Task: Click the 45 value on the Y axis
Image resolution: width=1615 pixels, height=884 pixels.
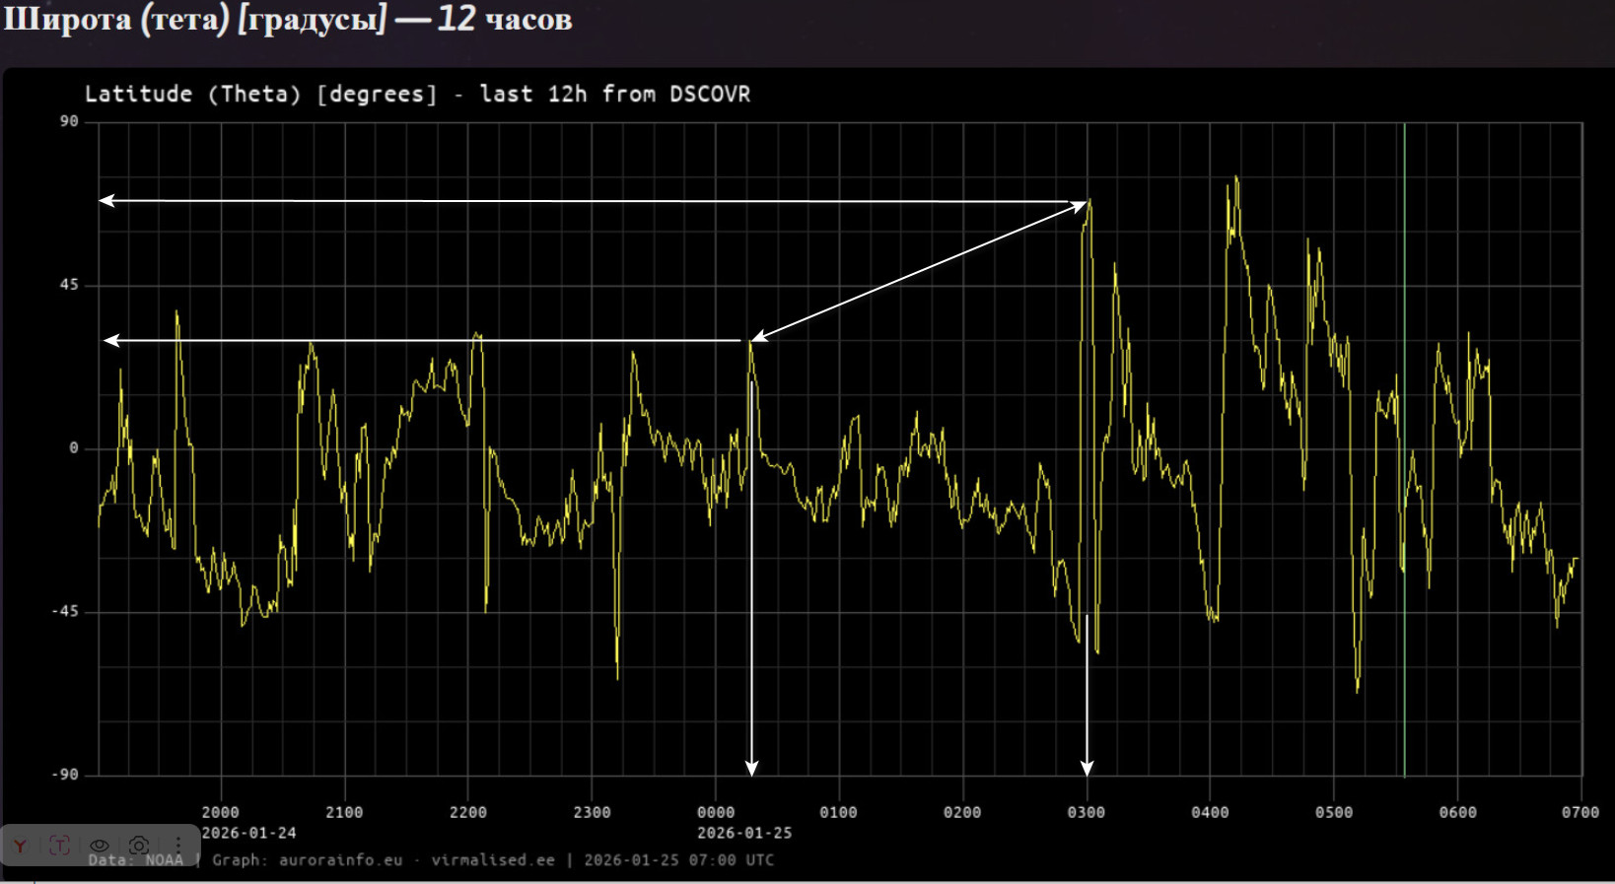Action: (x=69, y=285)
